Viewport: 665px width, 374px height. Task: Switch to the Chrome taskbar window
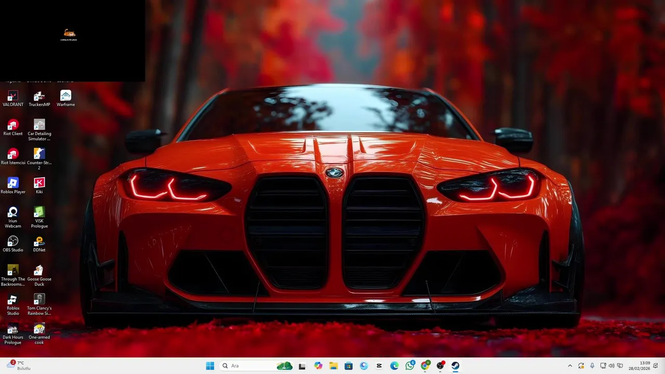pyautogui.click(x=425, y=366)
